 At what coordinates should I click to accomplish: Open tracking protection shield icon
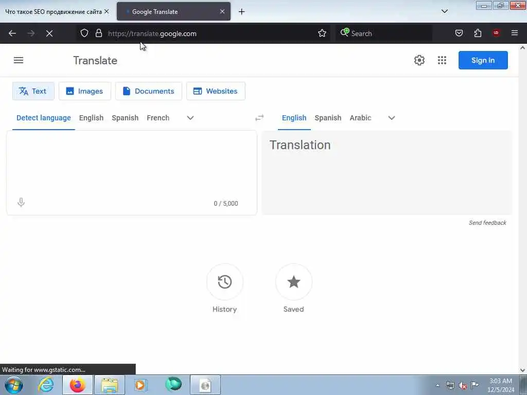coord(84,33)
